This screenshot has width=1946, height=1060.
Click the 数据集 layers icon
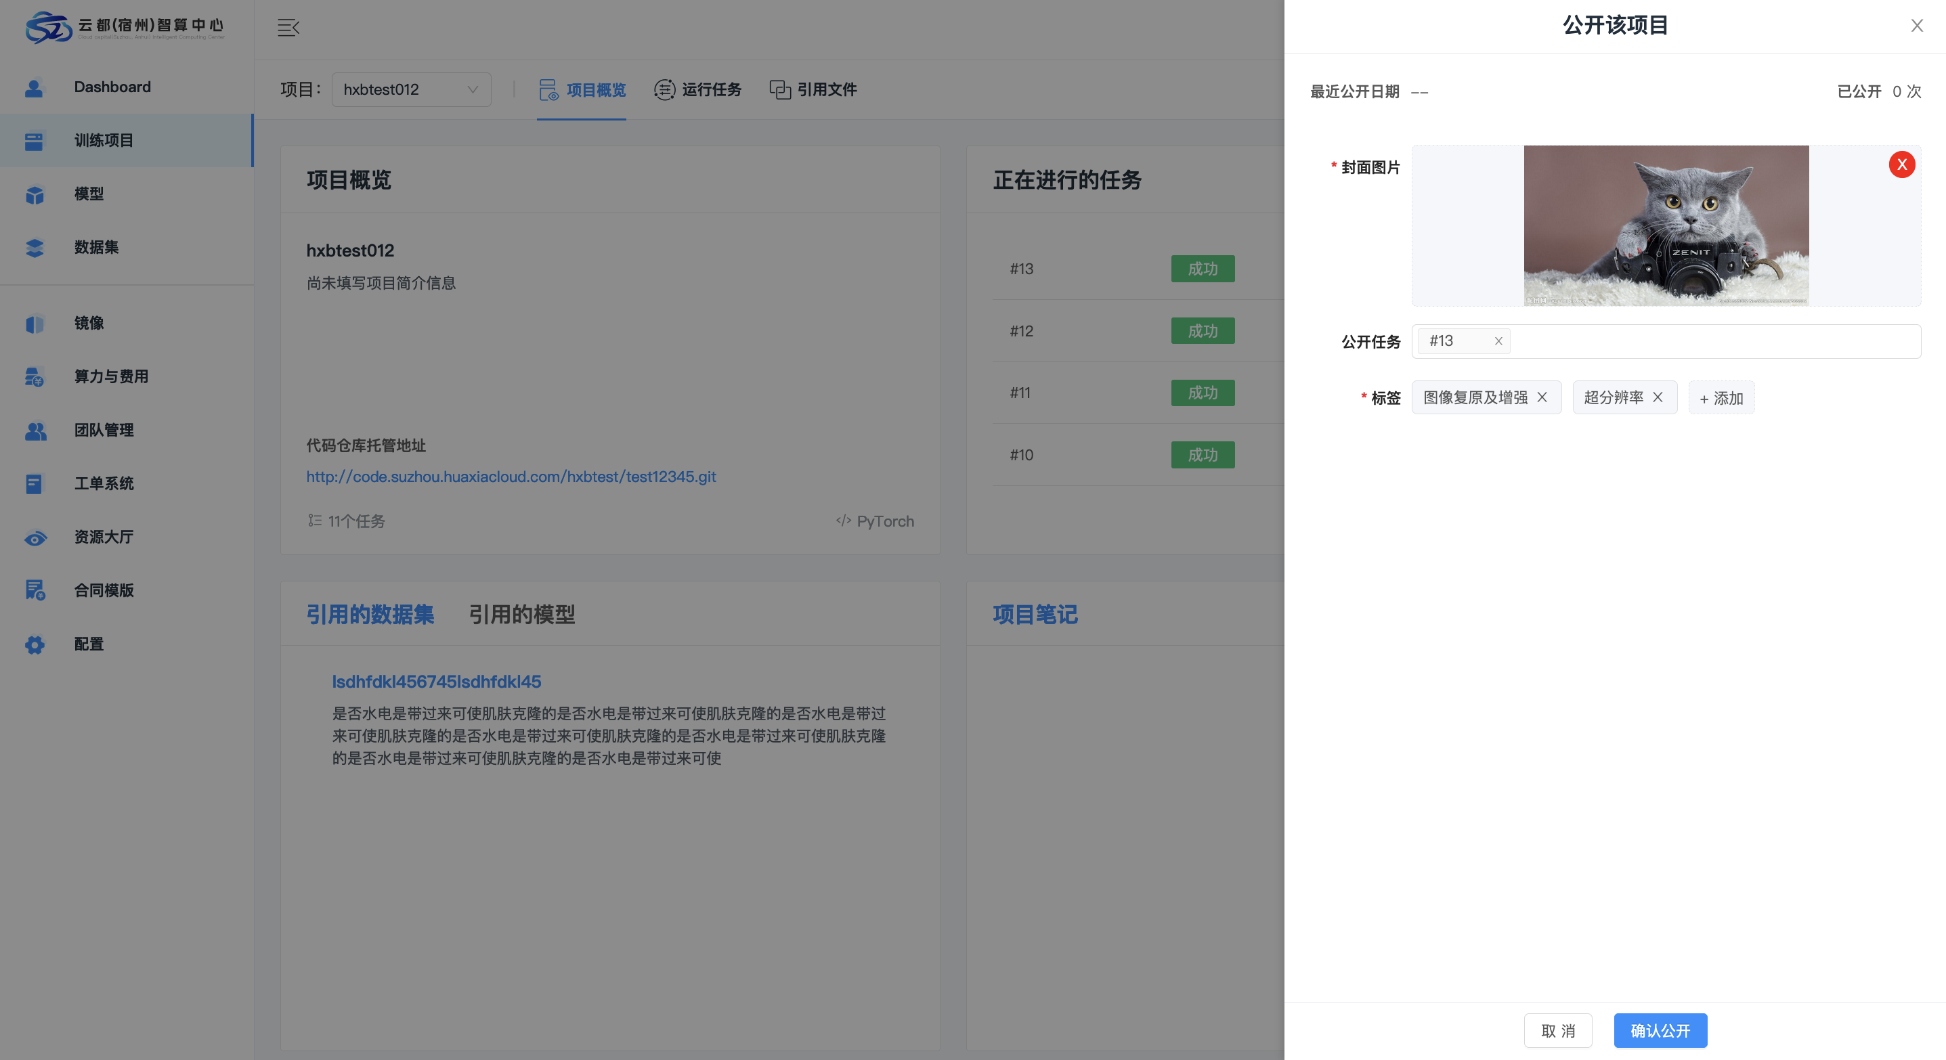(x=34, y=248)
